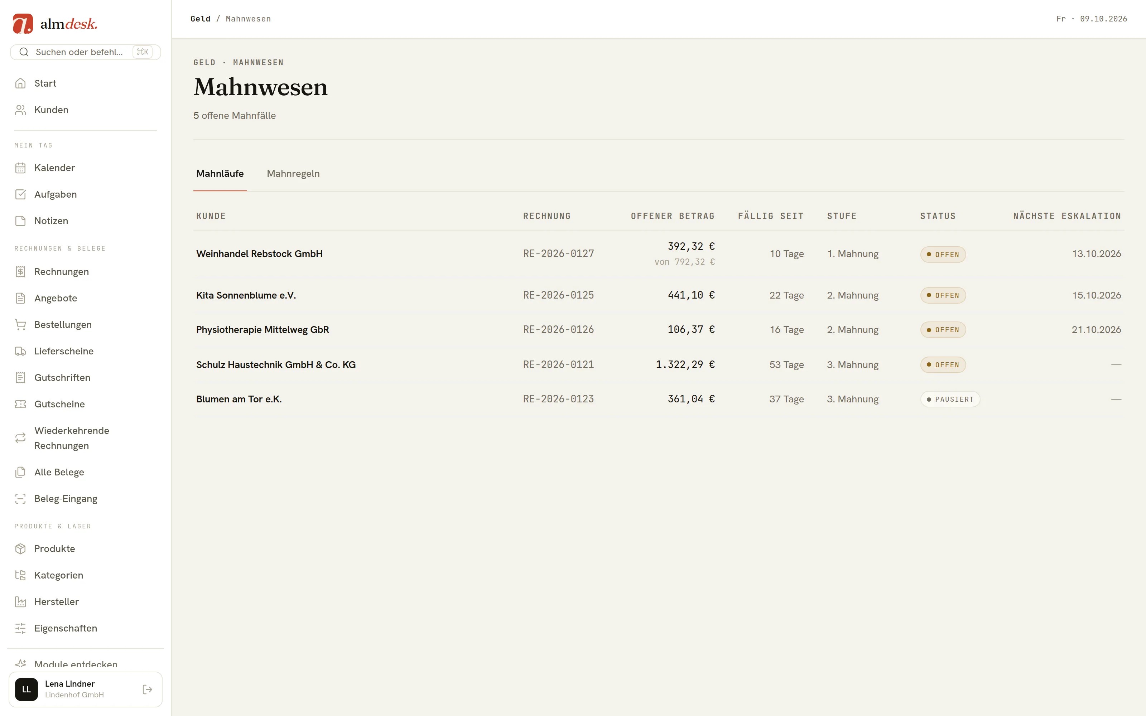Click the Geld breadcrumb link
This screenshot has width=1146, height=716.
[200, 19]
